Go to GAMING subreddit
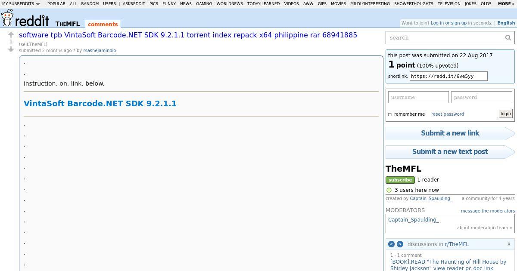The image size is (517, 271). [x=204, y=4]
